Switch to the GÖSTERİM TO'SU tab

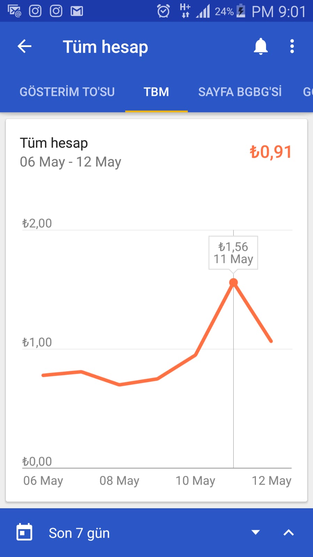67,92
